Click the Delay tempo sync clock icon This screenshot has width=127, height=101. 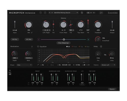tap(101, 46)
